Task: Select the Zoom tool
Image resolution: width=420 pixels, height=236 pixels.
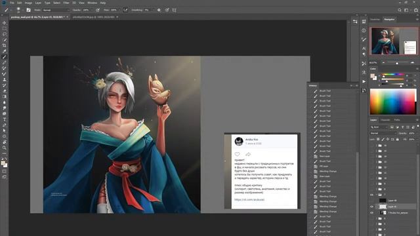Action: [x=5, y=147]
